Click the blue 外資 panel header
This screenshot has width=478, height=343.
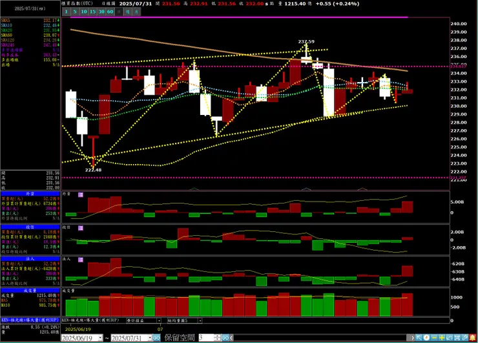point(30,194)
